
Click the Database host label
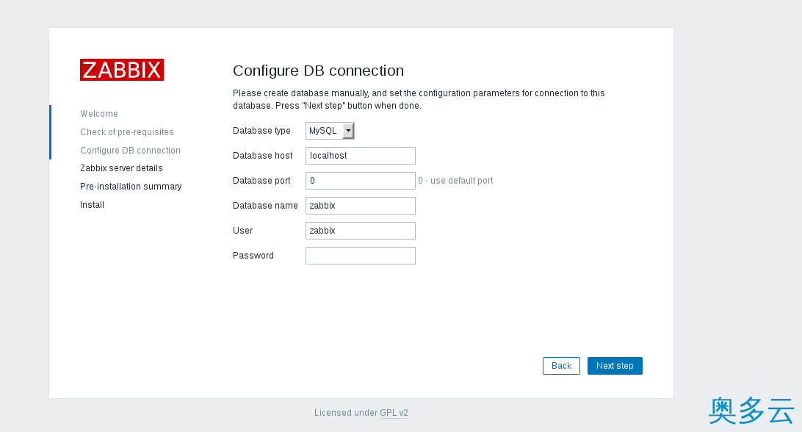point(262,156)
